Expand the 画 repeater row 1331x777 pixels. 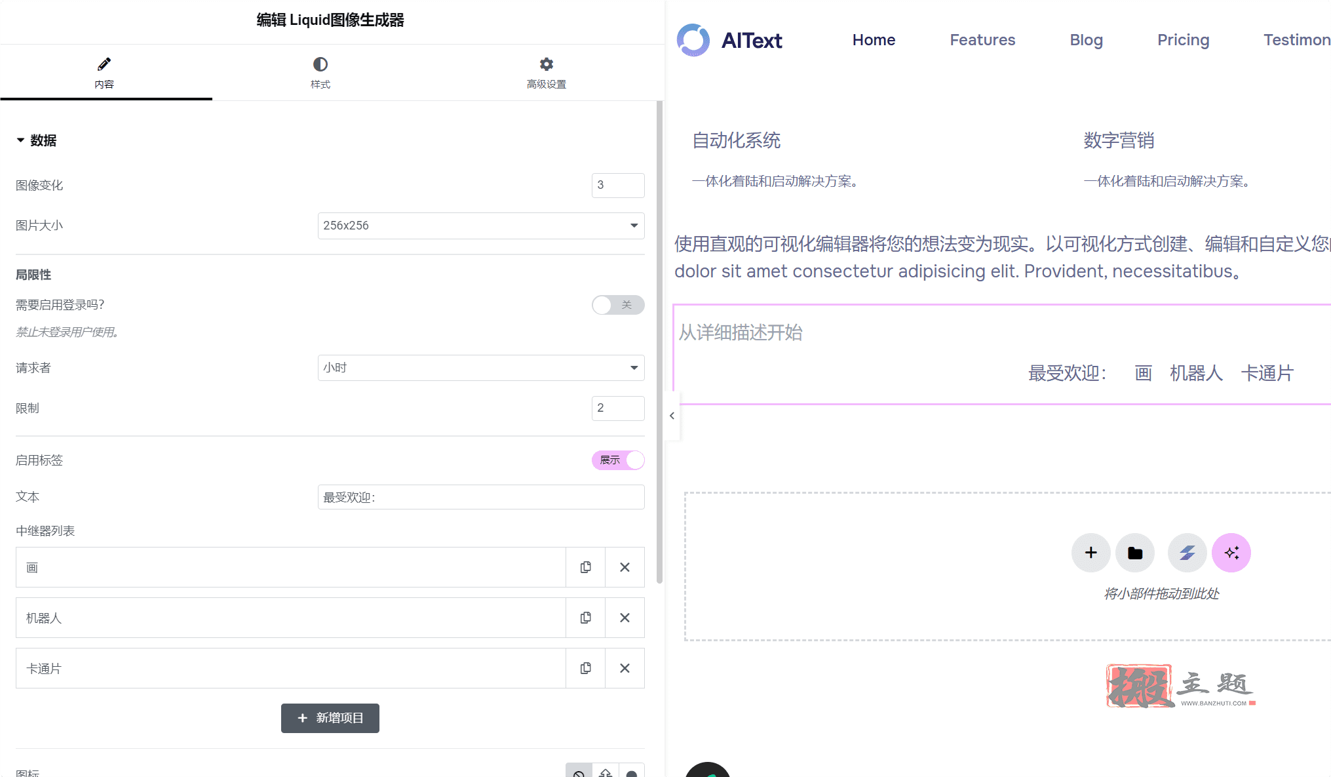290,567
